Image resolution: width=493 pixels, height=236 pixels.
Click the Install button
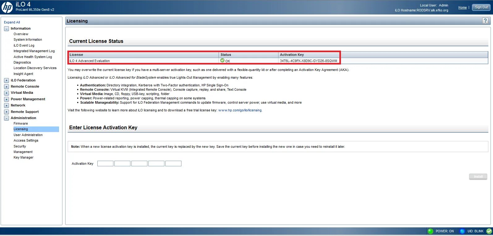coord(478,176)
